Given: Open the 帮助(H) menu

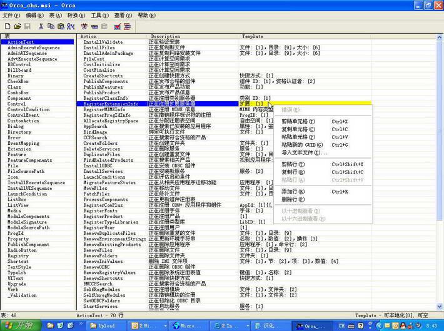Looking at the screenshot, I should 147,15.
